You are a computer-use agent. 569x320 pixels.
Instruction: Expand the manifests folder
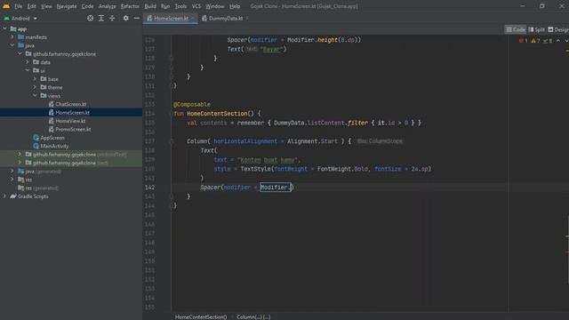coord(12,37)
